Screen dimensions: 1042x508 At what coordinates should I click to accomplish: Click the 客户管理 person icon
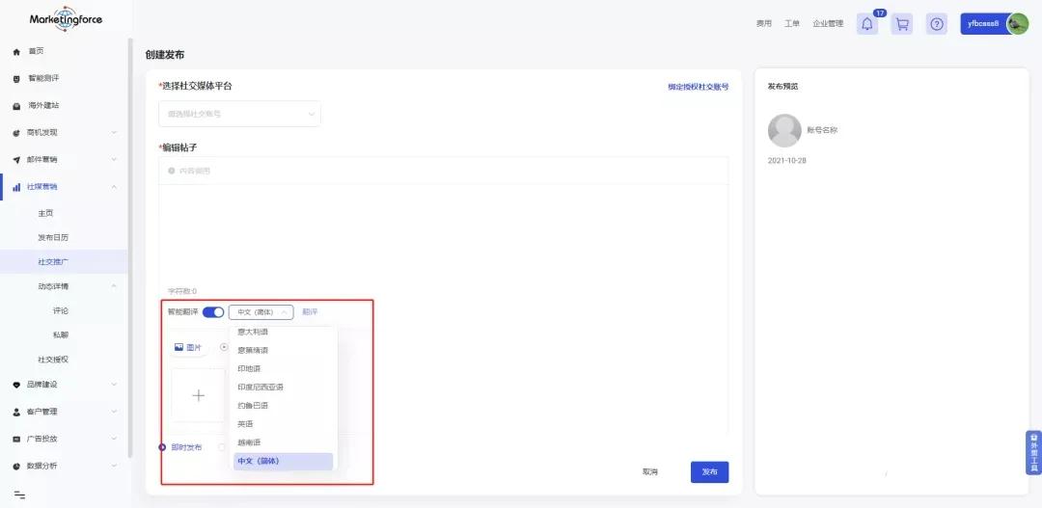pyautogui.click(x=17, y=413)
